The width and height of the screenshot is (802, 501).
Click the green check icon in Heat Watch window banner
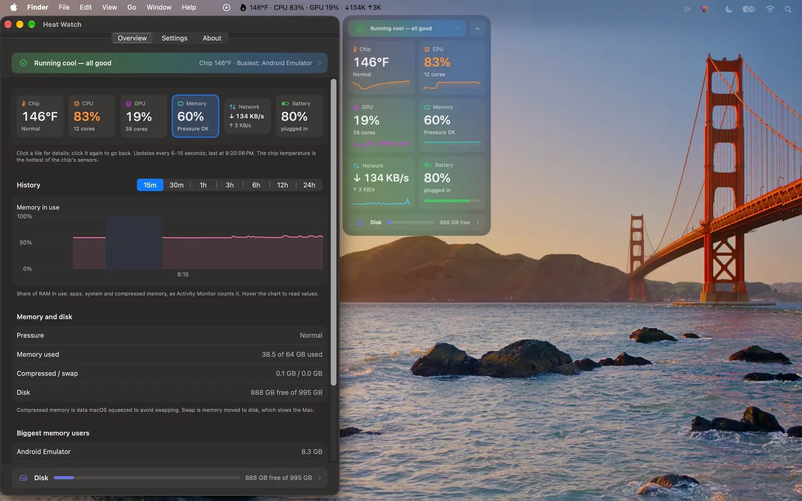click(23, 63)
